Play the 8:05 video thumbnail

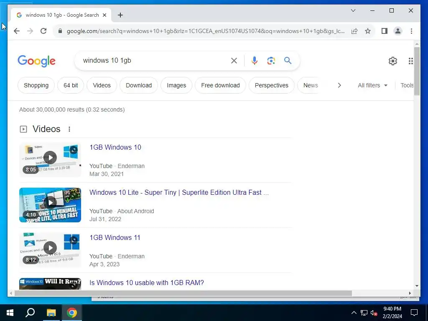tap(50, 160)
